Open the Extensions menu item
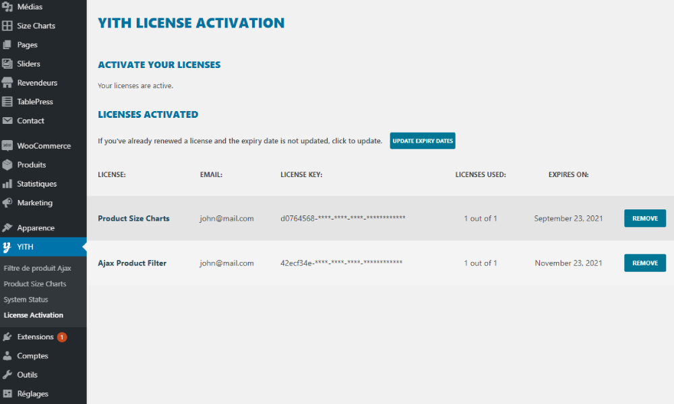The height and width of the screenshot is (404, 674). 35,337
